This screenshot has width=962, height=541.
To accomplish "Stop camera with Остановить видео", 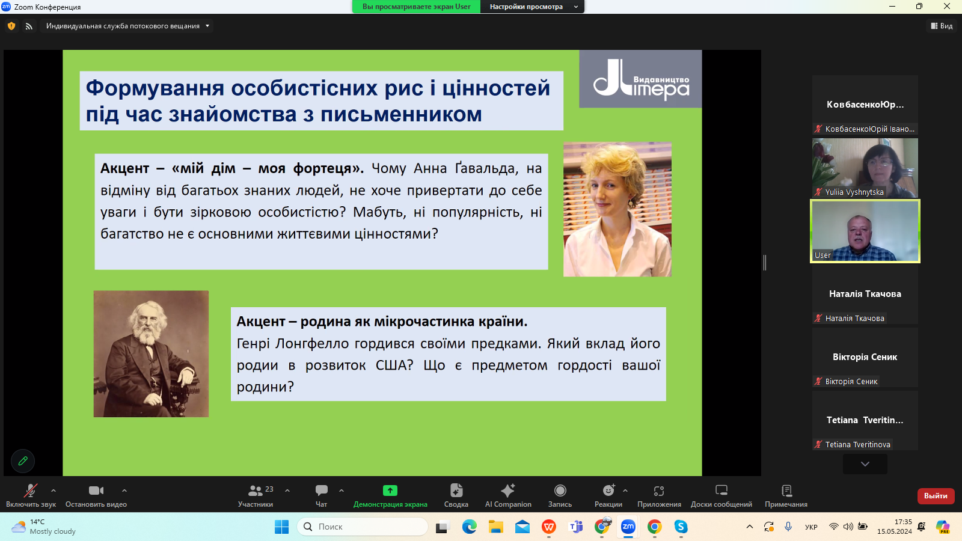I will [96, 495].
